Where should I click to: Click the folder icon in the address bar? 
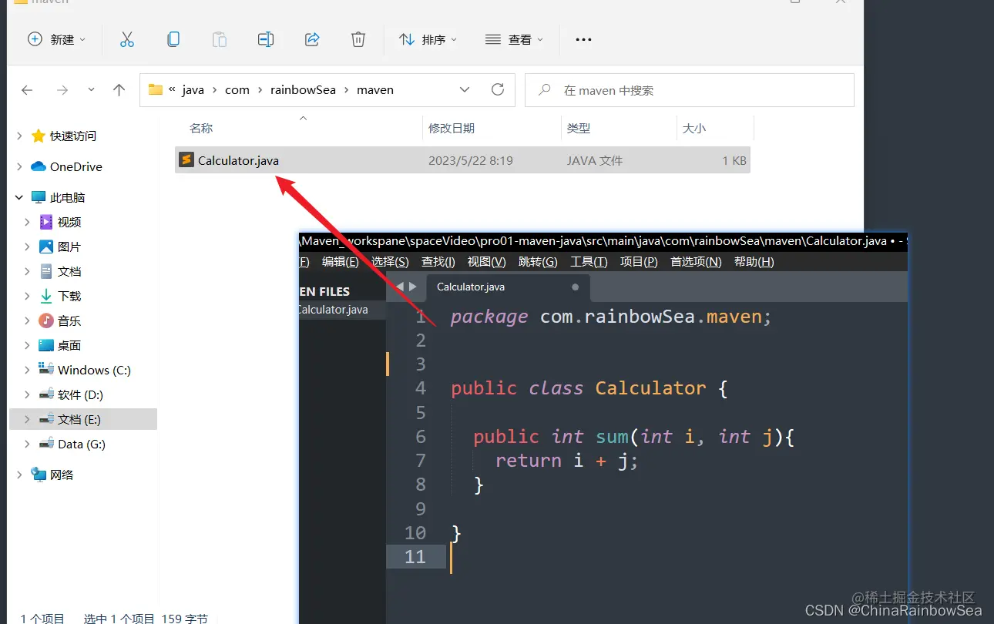pyautogui.click(x=156, y=89)
